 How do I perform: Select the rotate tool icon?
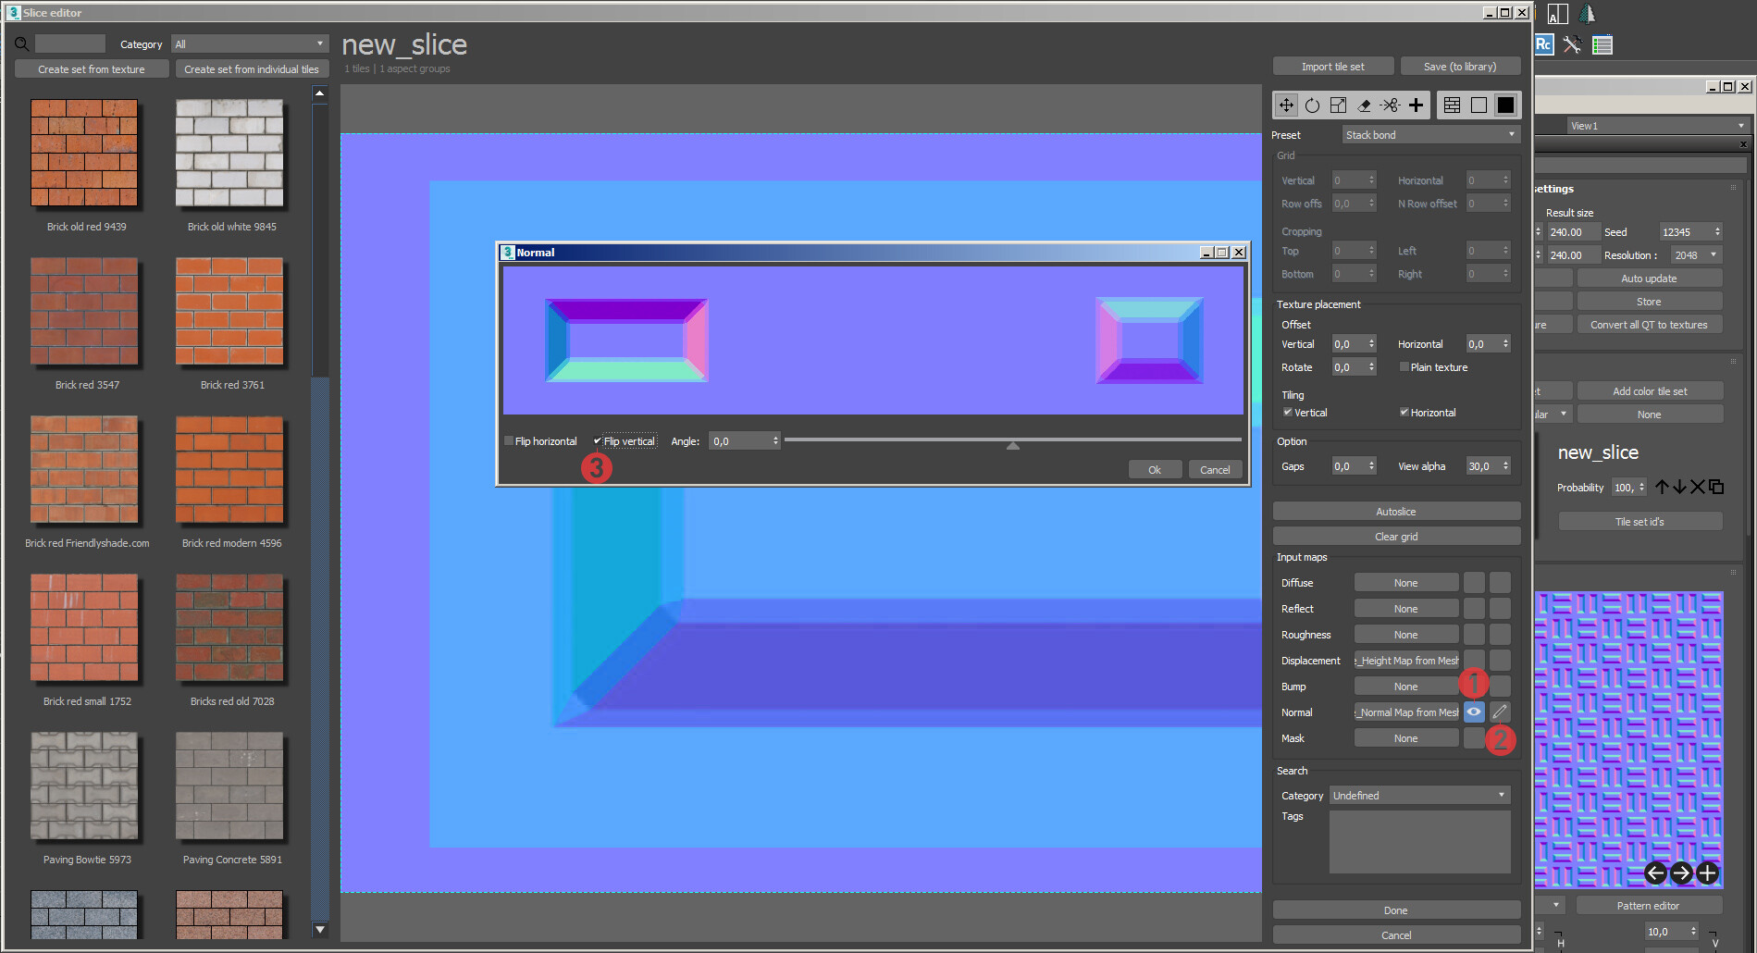point(1312,105)
